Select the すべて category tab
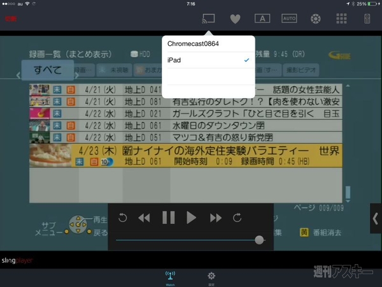The image size is (382, 287). click(48, 70)
